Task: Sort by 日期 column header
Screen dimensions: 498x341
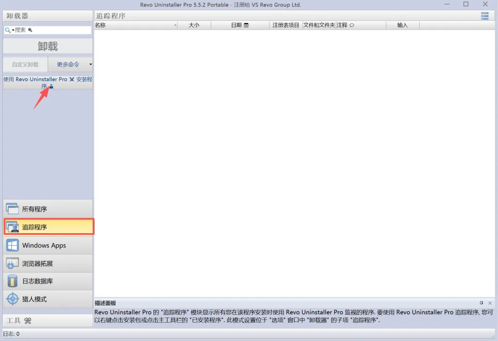Action: pyautogui.click(x=240, y=25)
